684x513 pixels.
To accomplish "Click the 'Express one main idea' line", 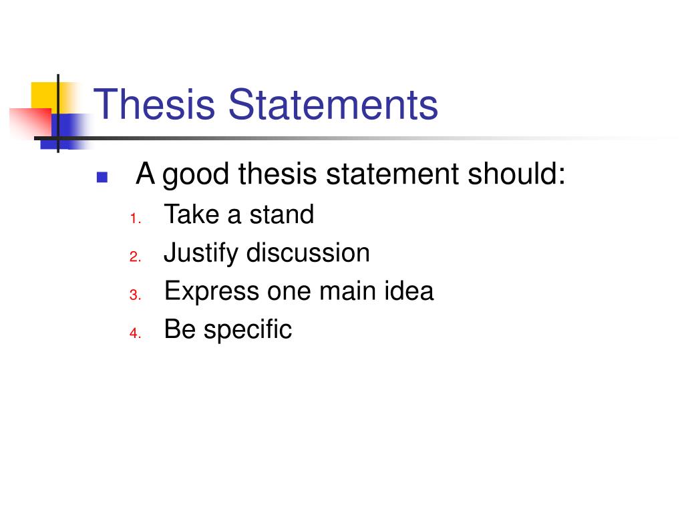I will (299, 291).
